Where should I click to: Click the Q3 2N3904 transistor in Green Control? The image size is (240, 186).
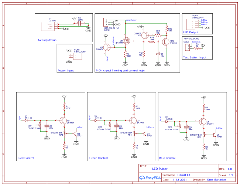coord(132,121)
